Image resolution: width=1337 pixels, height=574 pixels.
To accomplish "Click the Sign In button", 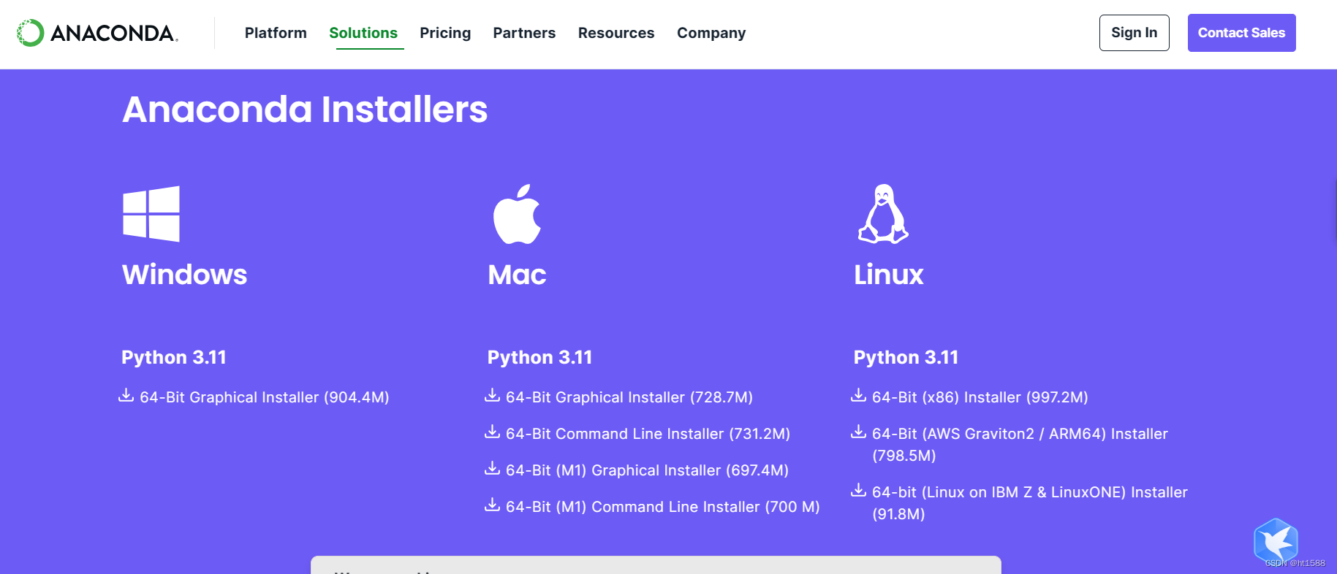I will 1134,33.
